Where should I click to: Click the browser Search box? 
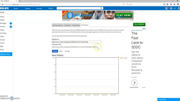144,4
